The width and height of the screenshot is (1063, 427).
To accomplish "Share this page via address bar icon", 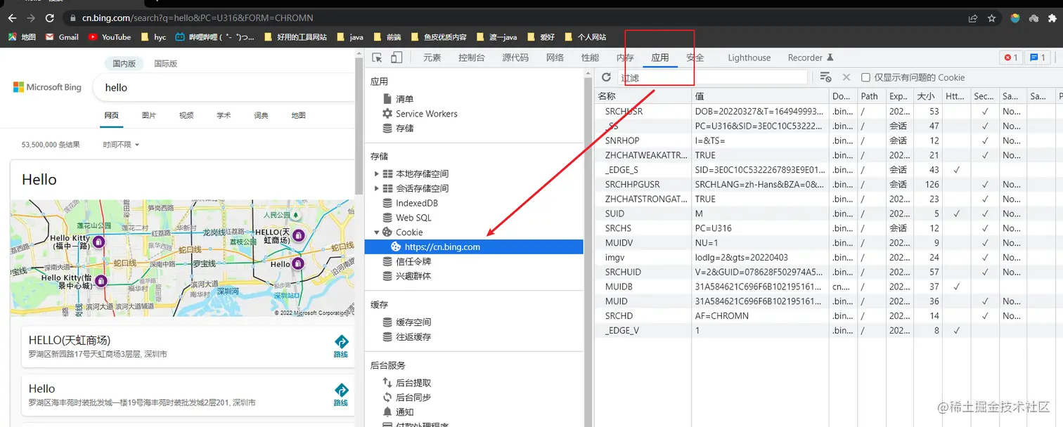I will click(x=973, y=18).
